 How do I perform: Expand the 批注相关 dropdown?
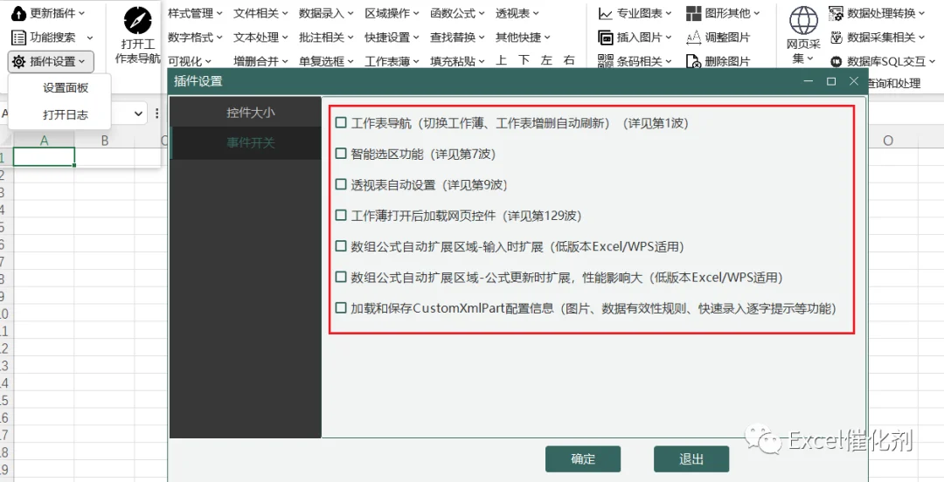click(326, 38)
